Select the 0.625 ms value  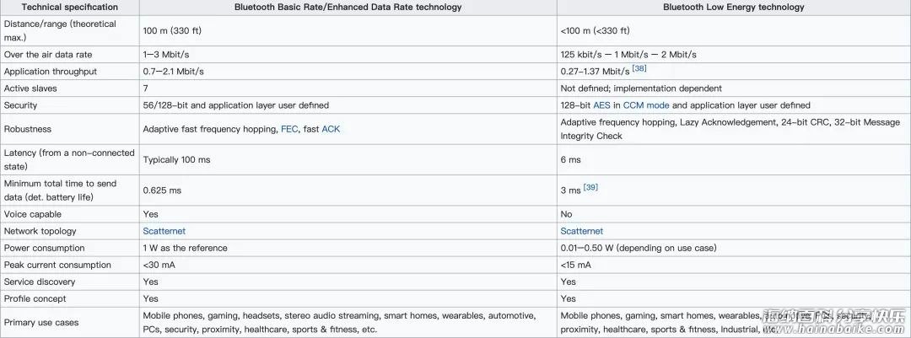[x=163, y=190]
